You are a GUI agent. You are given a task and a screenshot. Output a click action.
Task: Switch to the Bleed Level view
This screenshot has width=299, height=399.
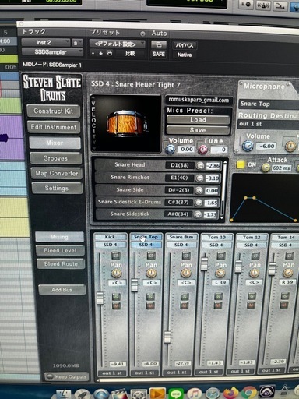(x=60, y=250)
